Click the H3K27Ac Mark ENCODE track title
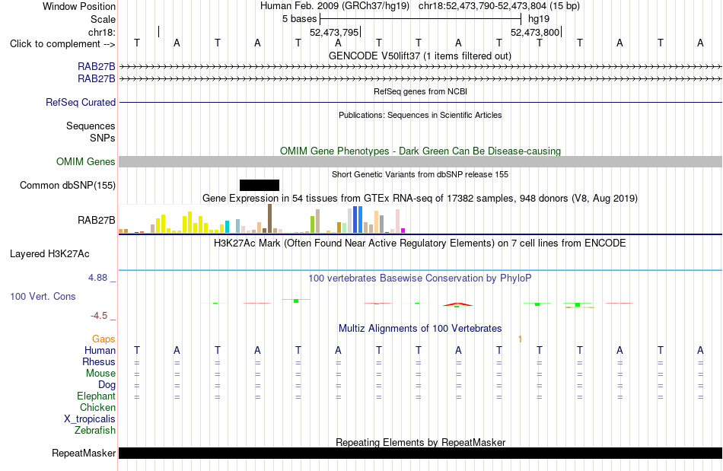723x471 pixels. click(x=419, y=243)
